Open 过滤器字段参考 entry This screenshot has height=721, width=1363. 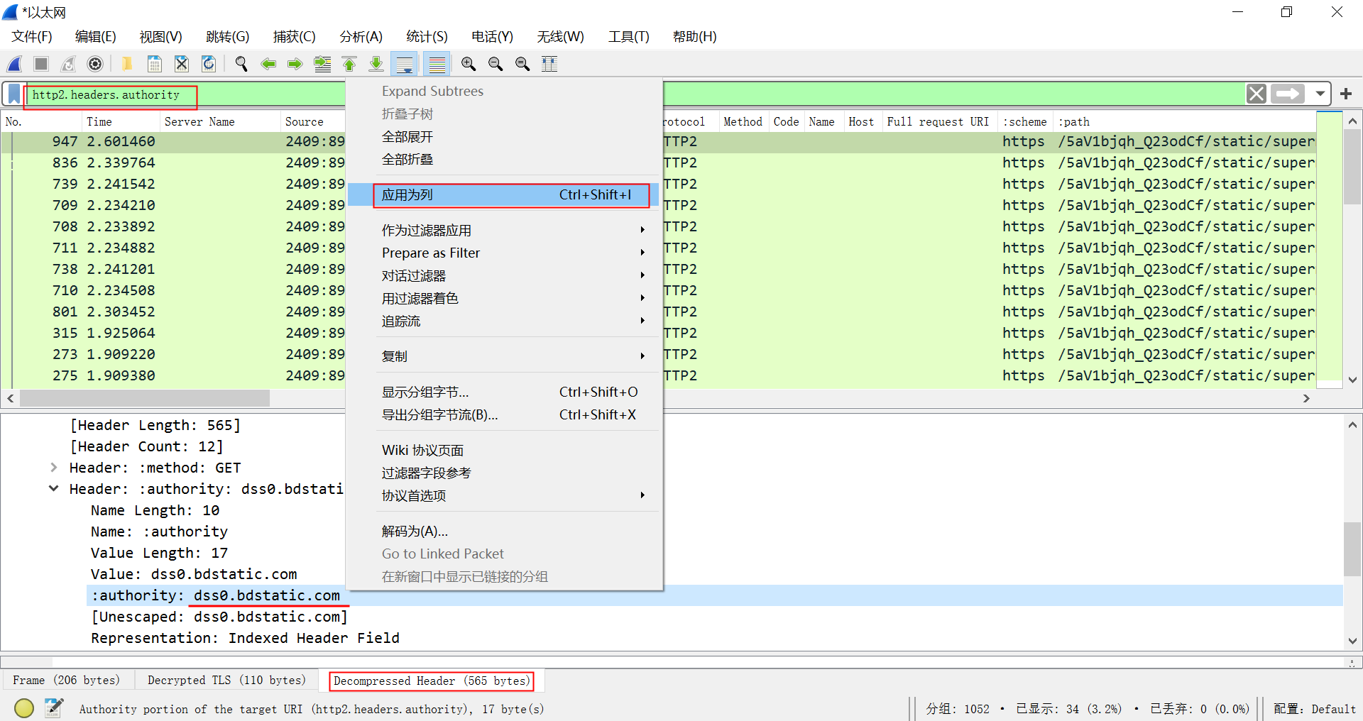[503, 473]
